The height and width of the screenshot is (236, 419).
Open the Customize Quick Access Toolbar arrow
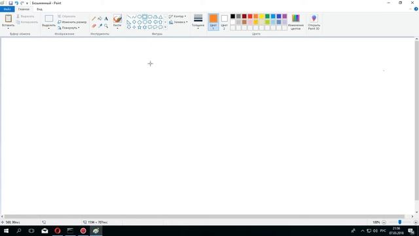tap(27, 3)
